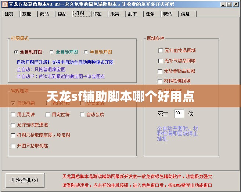Click the 打图模式 group label

pos(20,38)
